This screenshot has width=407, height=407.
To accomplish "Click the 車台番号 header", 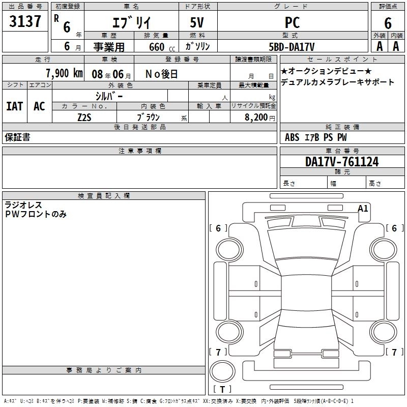I will tap(342, 151).
